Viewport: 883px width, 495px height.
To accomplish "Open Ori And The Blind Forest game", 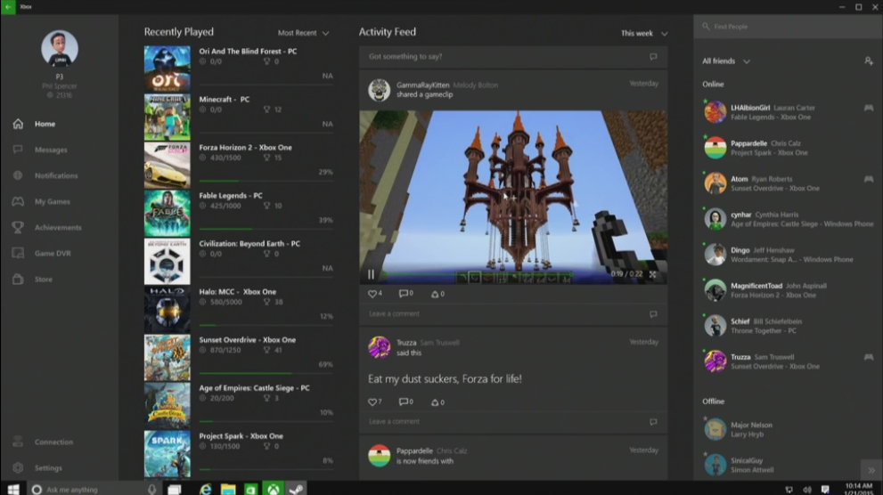I will pyautogui.click(x=239, y=68).
